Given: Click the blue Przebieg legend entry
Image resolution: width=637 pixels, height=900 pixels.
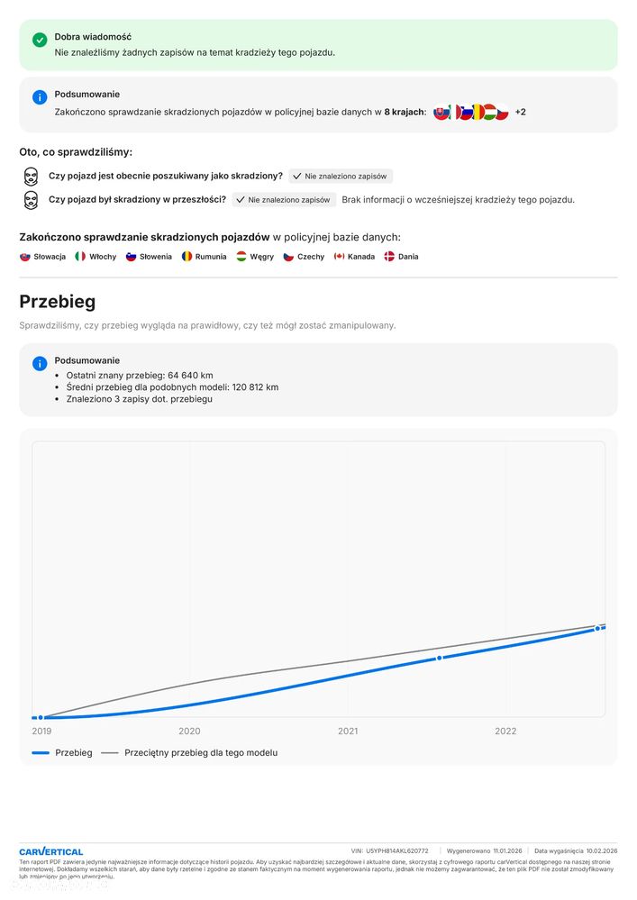Looking at the screenshot, I should click(62, 753).
